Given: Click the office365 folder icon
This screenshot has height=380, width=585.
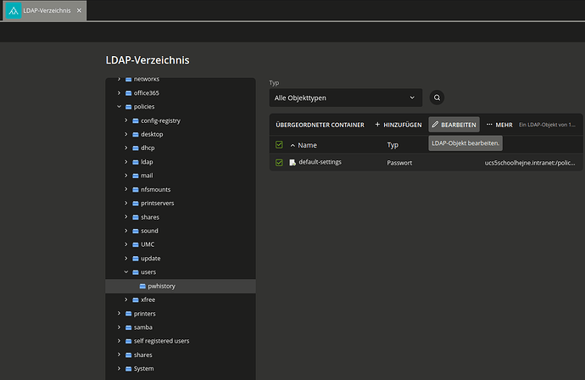Looking at the screenshot, I should (128, 93).
